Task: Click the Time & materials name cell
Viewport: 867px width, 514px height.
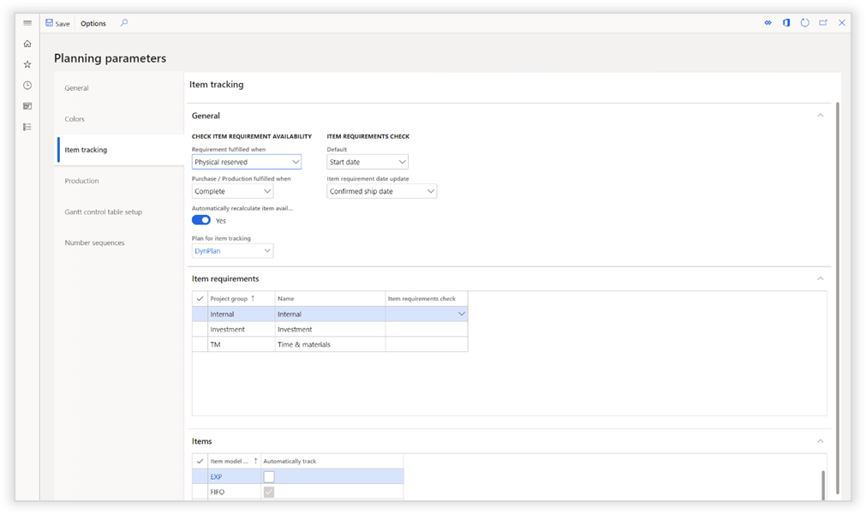Action: click(x=330, y=344)
